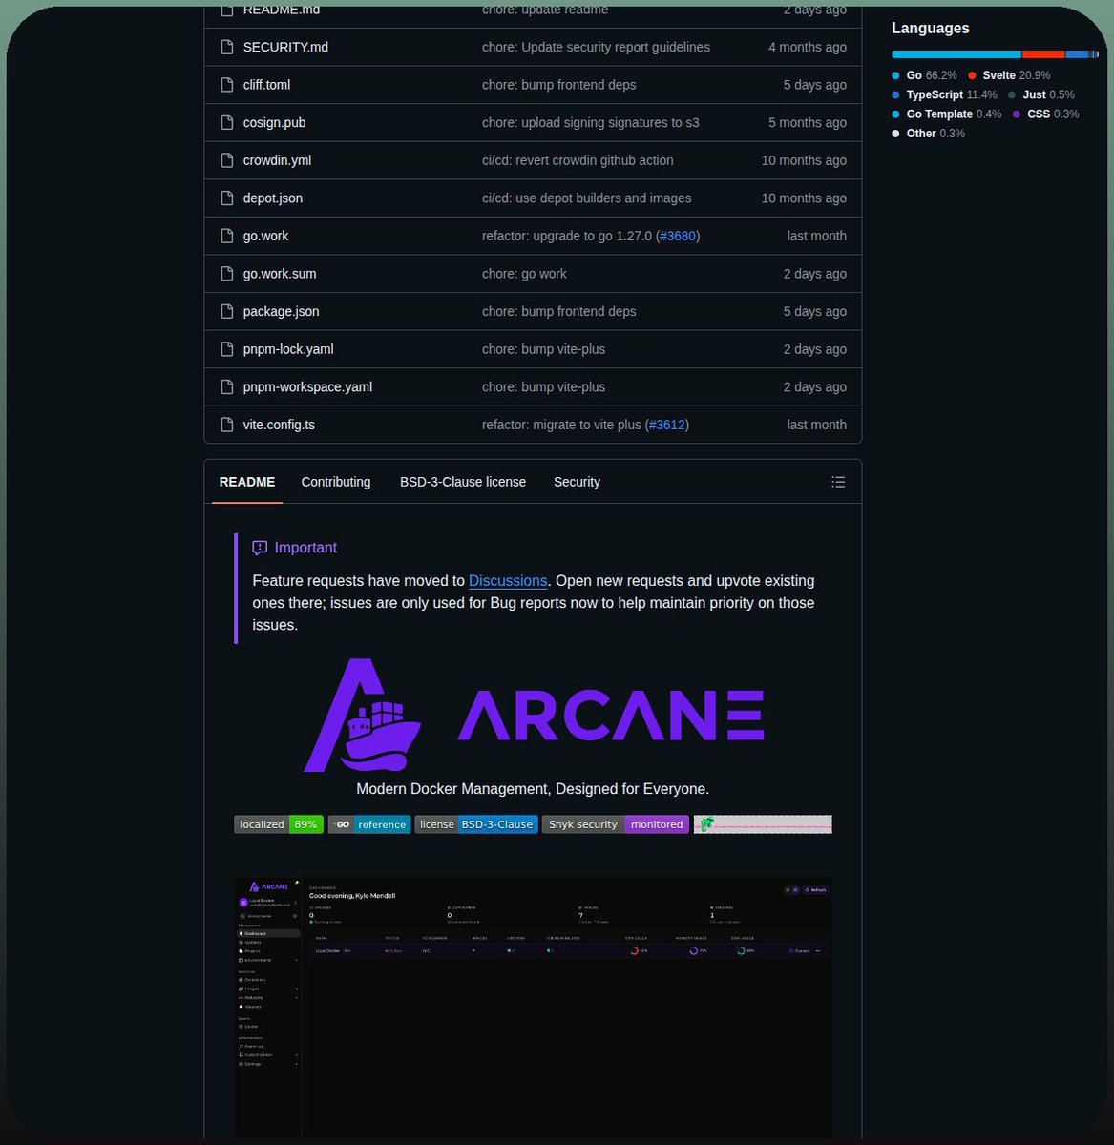Click file icon beside pnpm-lock.yaml
1114x1145 pixels.
[226, 349]
